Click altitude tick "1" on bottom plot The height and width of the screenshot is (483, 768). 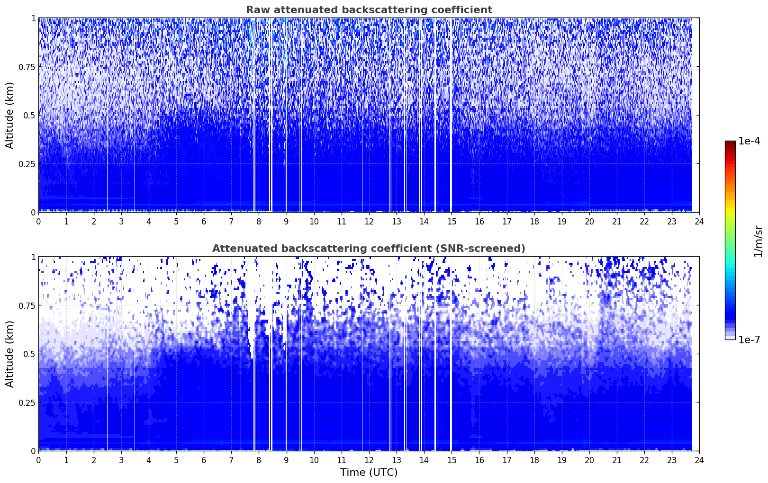[33, 257]
